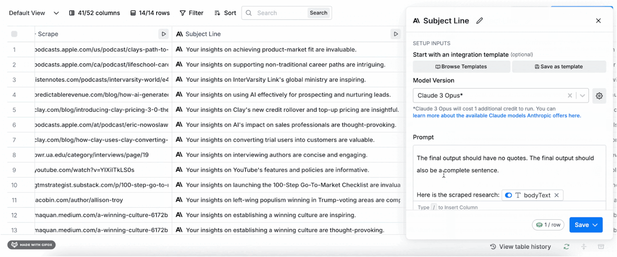Select the jacobin.com allison-troy scrape cell

click(103, 200)
